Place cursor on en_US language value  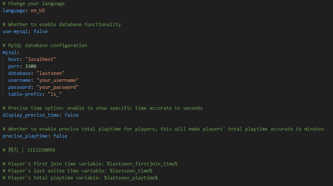(38, 11)
